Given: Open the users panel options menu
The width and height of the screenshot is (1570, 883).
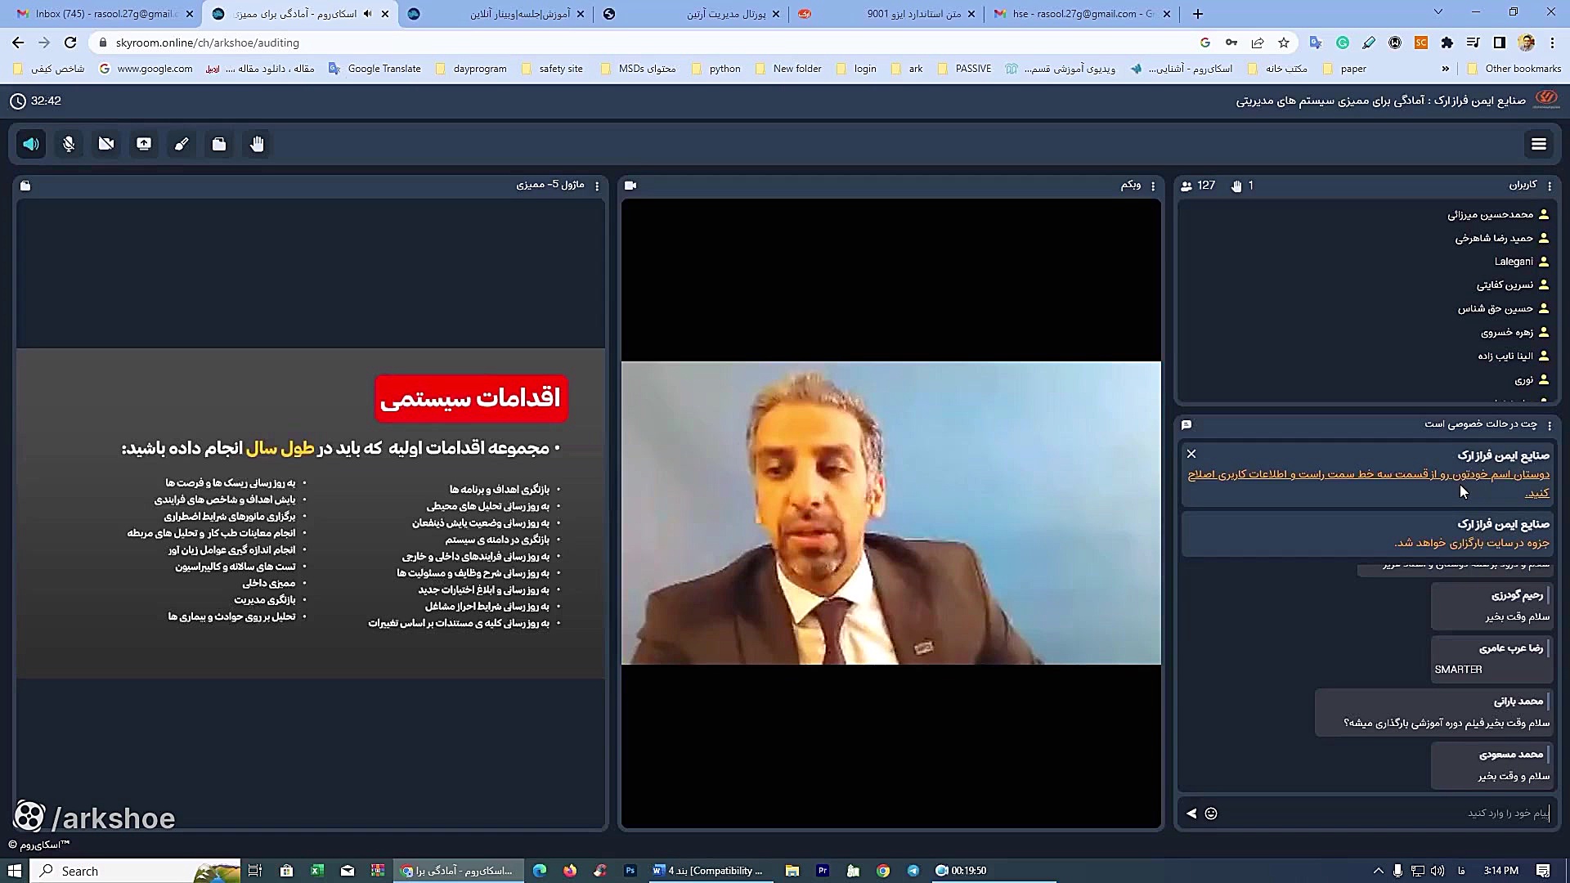Looking at the screenshot, I should coord(1550,186).
